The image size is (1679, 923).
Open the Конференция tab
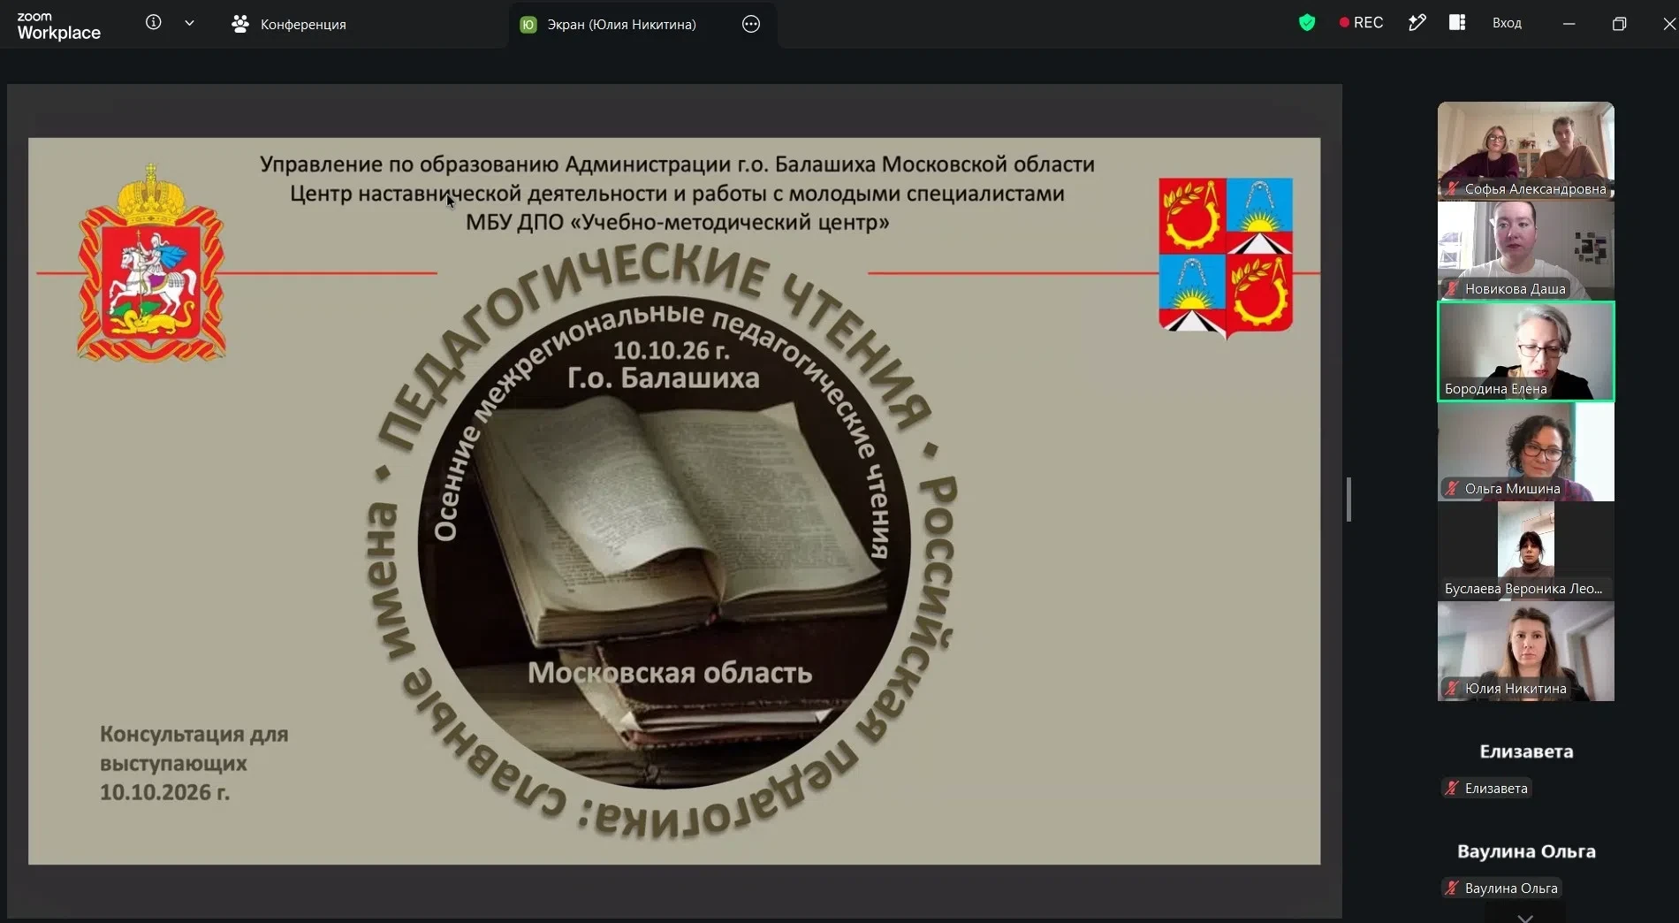pyautogui.click(x=289, y=24)
